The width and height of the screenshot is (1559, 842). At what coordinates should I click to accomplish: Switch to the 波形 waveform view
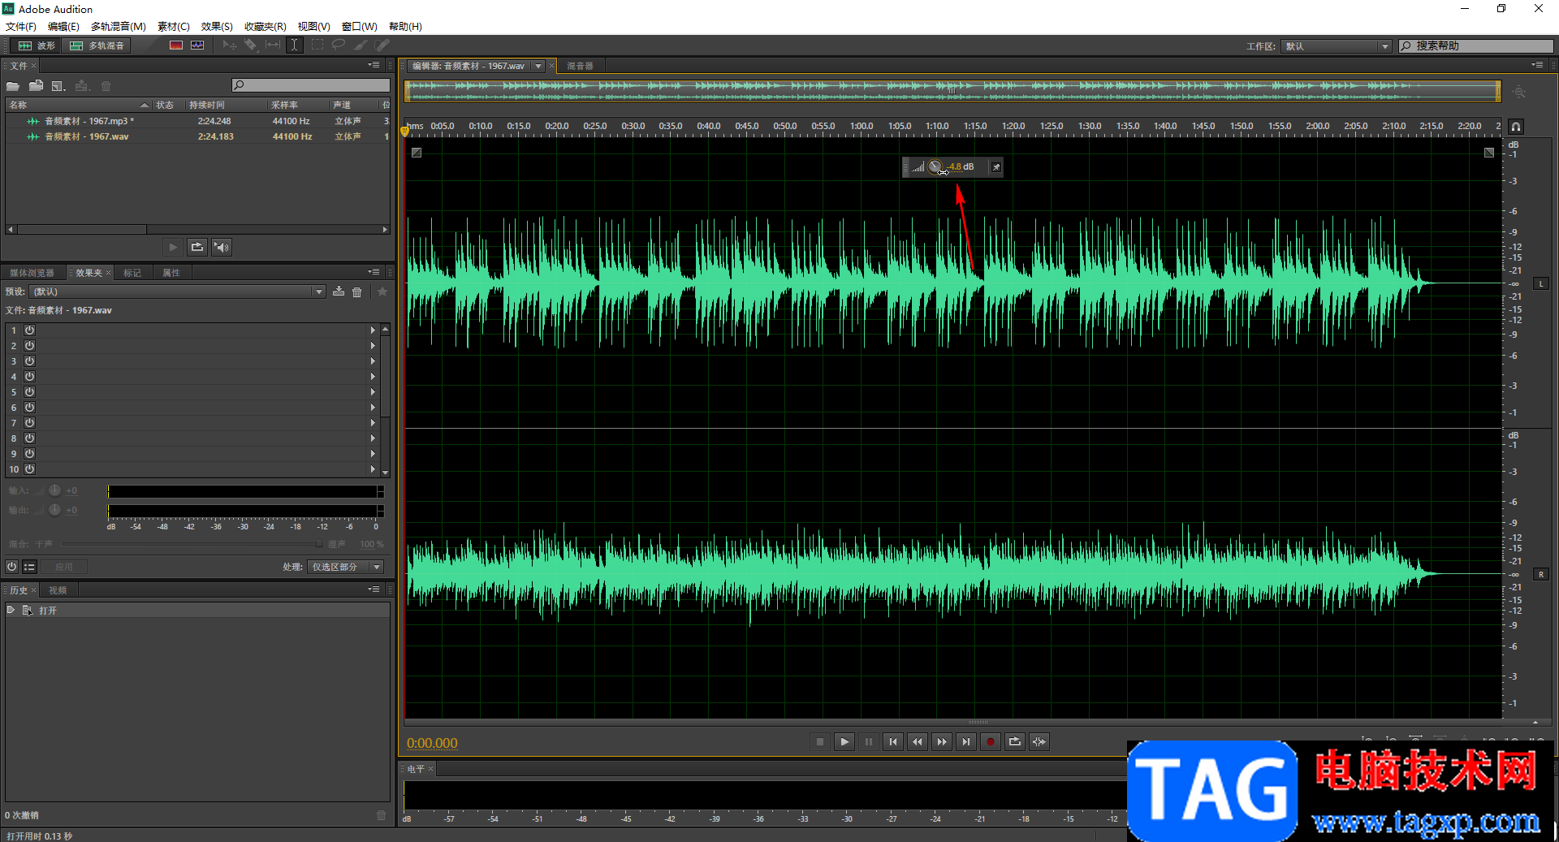pos(37,45)
